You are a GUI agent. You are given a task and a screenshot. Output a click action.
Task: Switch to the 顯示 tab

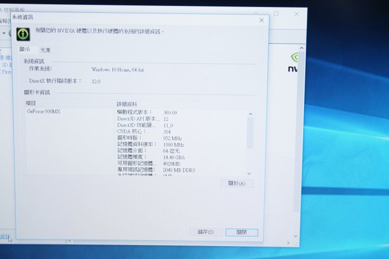[24, 49]
